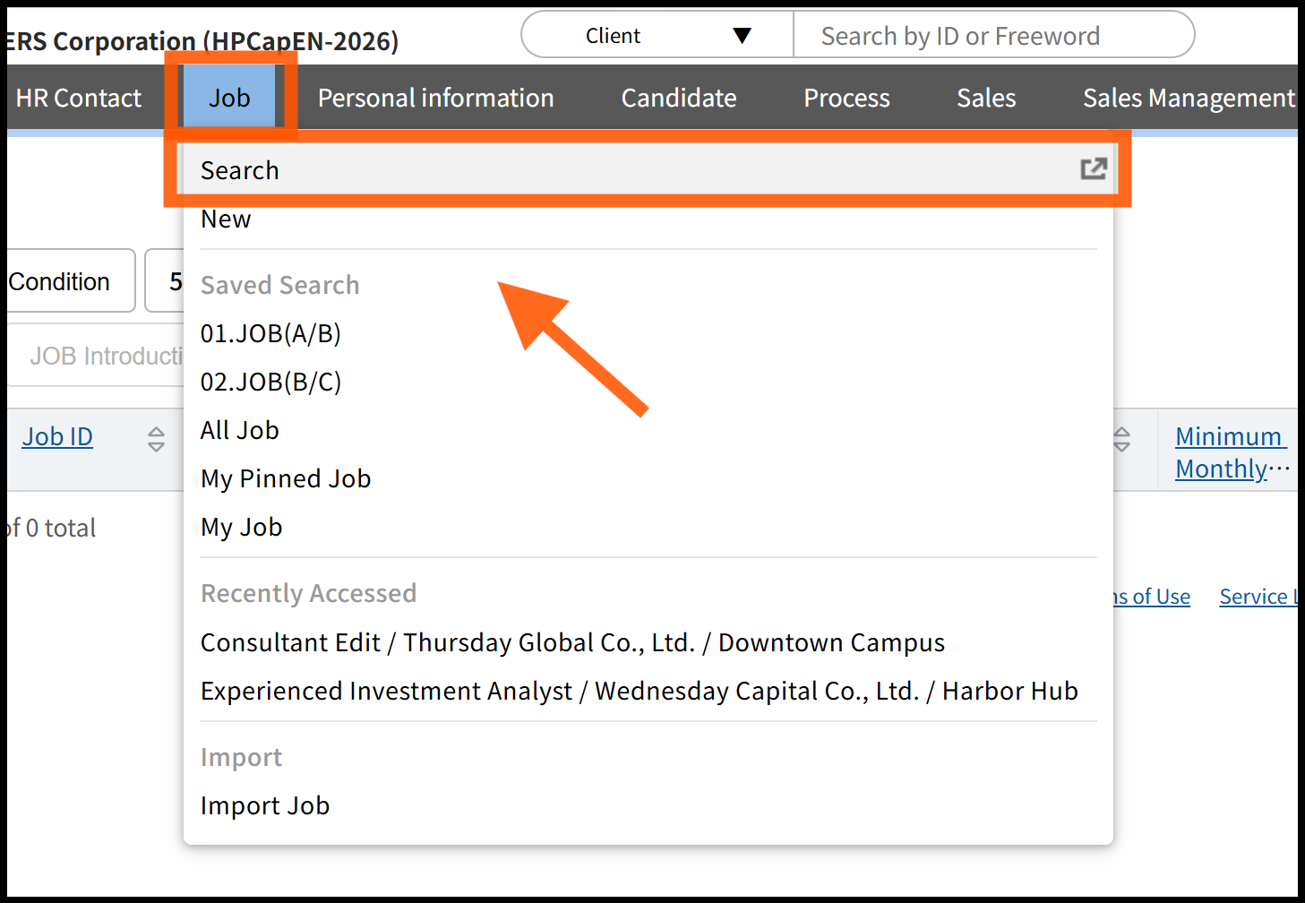Open Experienced Investment Analyst recent job

(x=639, y=692)
